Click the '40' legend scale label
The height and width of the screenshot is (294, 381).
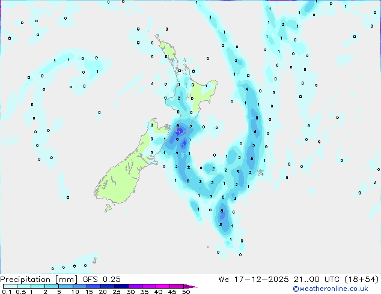pos(158,292)
